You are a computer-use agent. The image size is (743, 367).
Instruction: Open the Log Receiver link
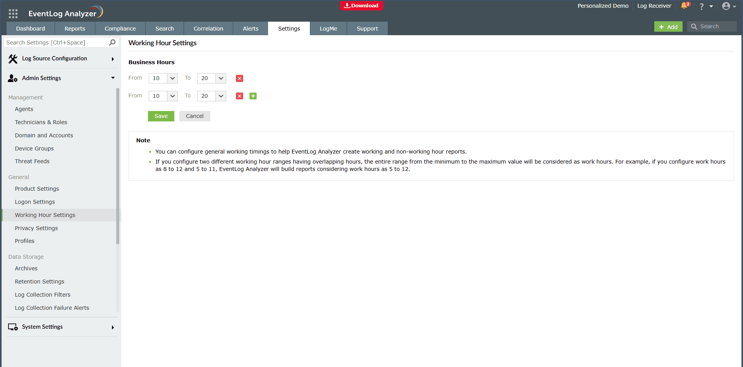(654, 6)
